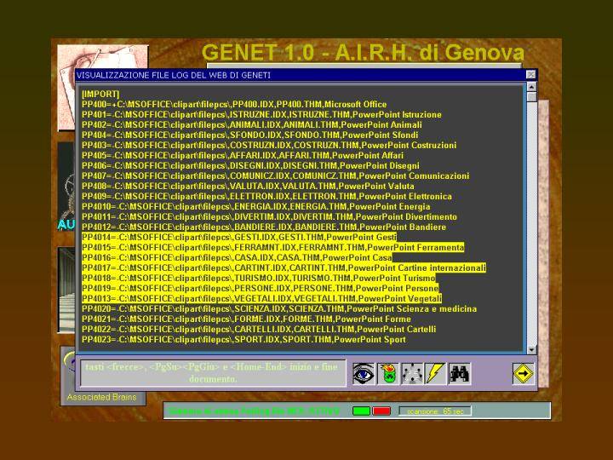Select the PowerPoint Elettronica log line
The height and width of the screenshot is (460, 613).
[266, 196]
